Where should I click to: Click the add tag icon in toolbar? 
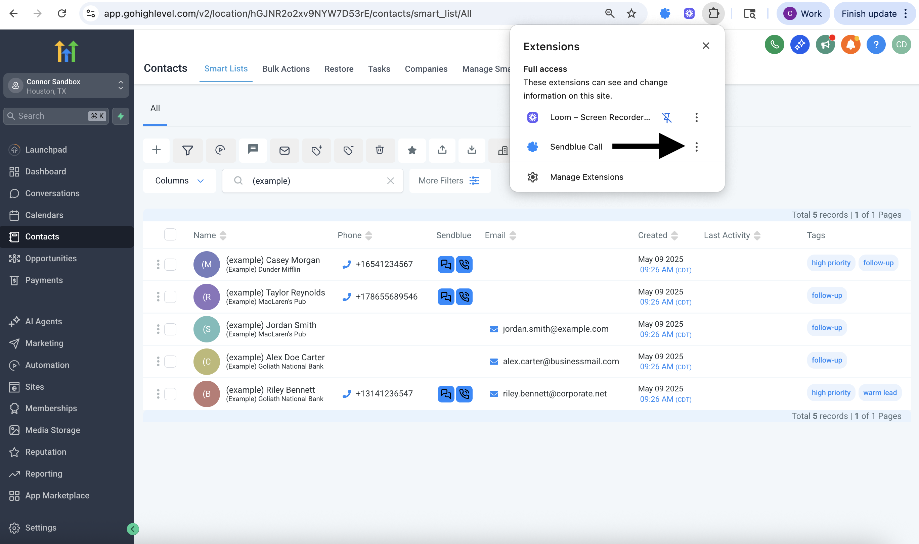pyautogui.click(x=317, y=150)
